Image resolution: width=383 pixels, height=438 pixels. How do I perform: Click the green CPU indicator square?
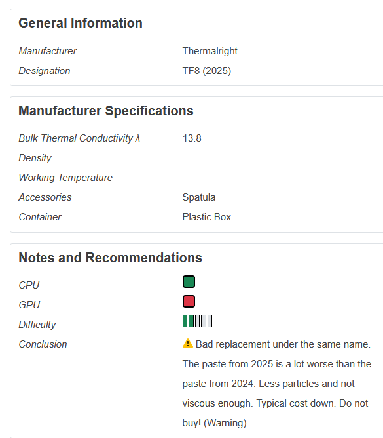coord(189,281)
